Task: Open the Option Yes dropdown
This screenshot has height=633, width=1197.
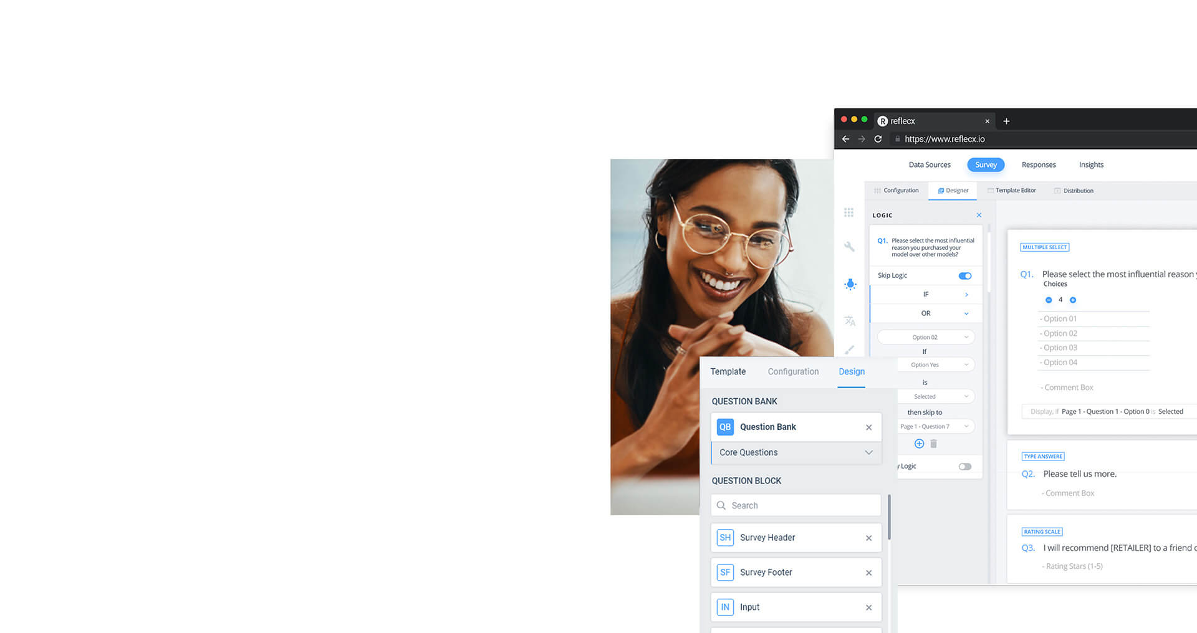Action: coord(936,364)
